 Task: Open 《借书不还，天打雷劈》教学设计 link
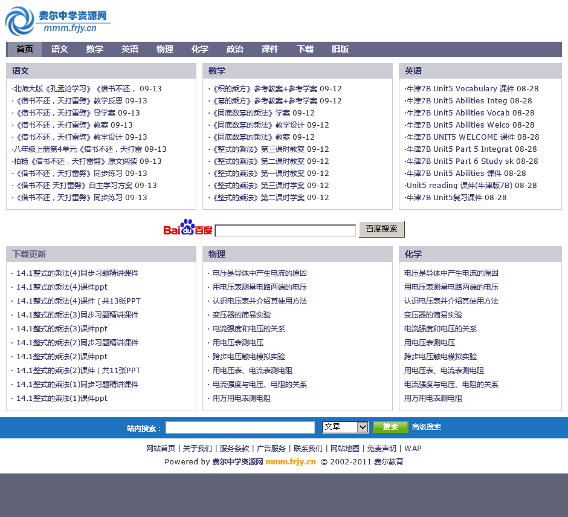(68, 137)
